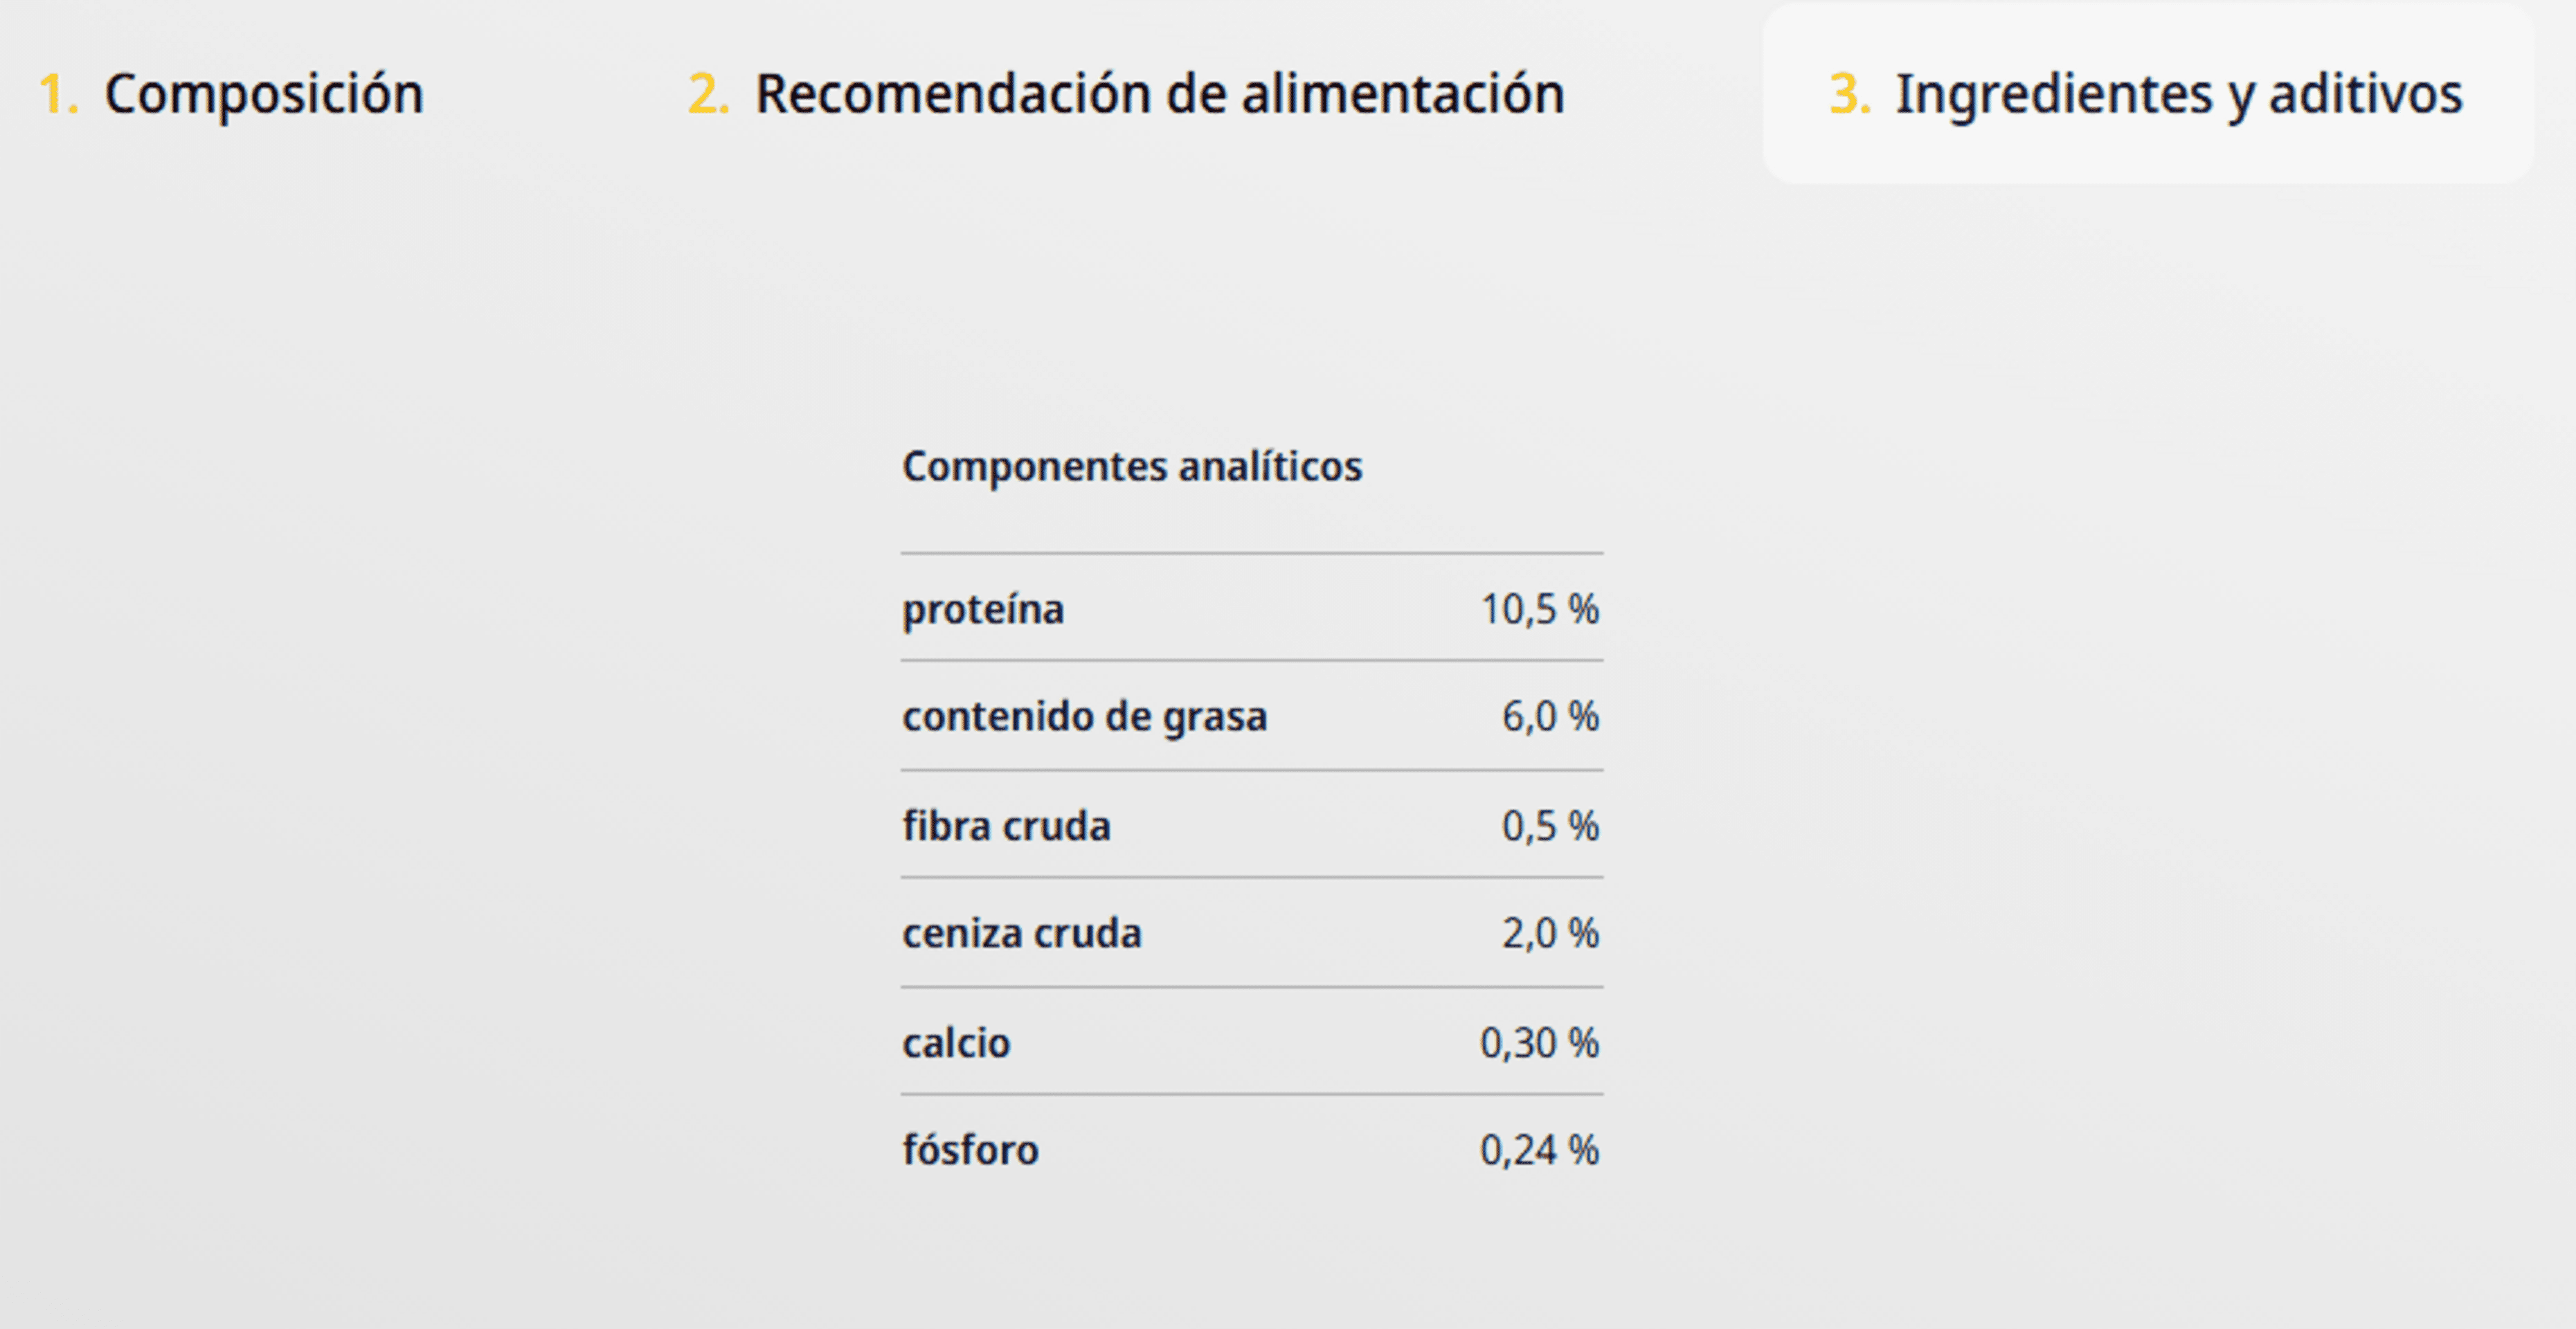This screenshot has width=2576, height=1329.
Task: Click the Componentes analíticos heading
Action: (x=1132, y=467)
